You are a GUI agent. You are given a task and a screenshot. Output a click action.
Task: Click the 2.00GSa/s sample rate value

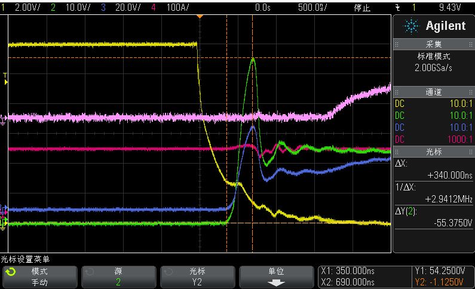(x=433, y=68)
